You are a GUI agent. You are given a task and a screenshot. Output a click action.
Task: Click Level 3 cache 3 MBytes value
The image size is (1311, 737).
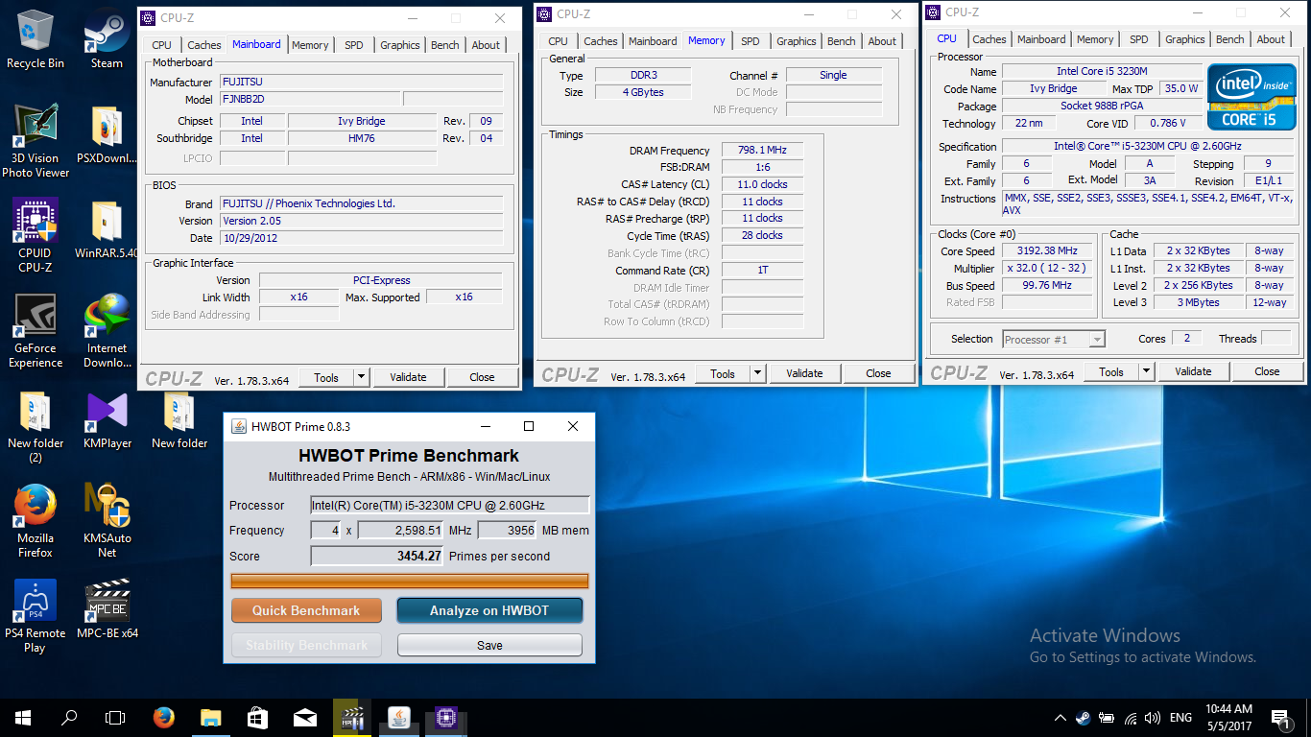1199,302
